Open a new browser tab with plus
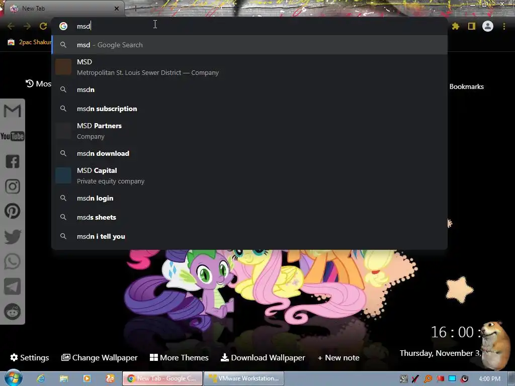The image size is (515, 386). click(135, 9)
